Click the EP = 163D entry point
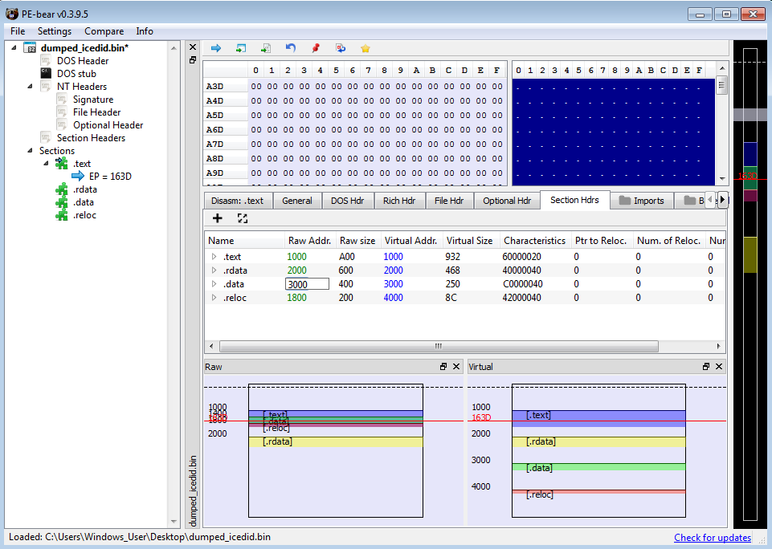 point(110,177)
